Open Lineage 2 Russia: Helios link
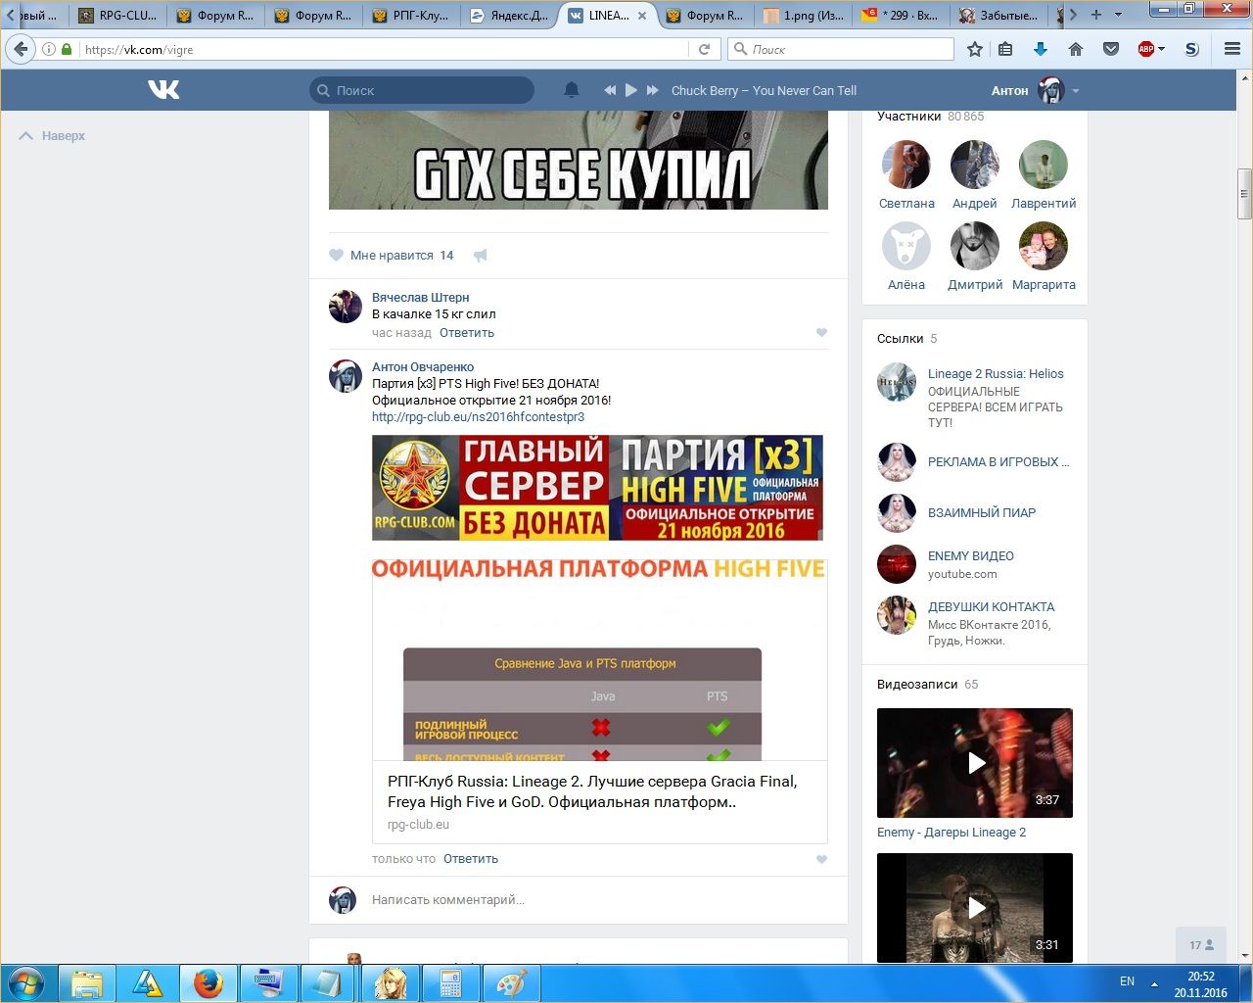This screenshot has width=1253, height=1003. click(996, 374)
